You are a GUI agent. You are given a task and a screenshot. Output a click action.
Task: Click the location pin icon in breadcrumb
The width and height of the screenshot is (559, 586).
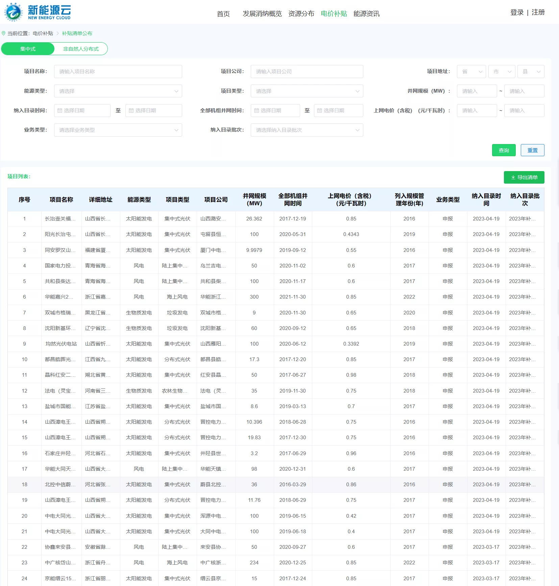click(4, 33)
